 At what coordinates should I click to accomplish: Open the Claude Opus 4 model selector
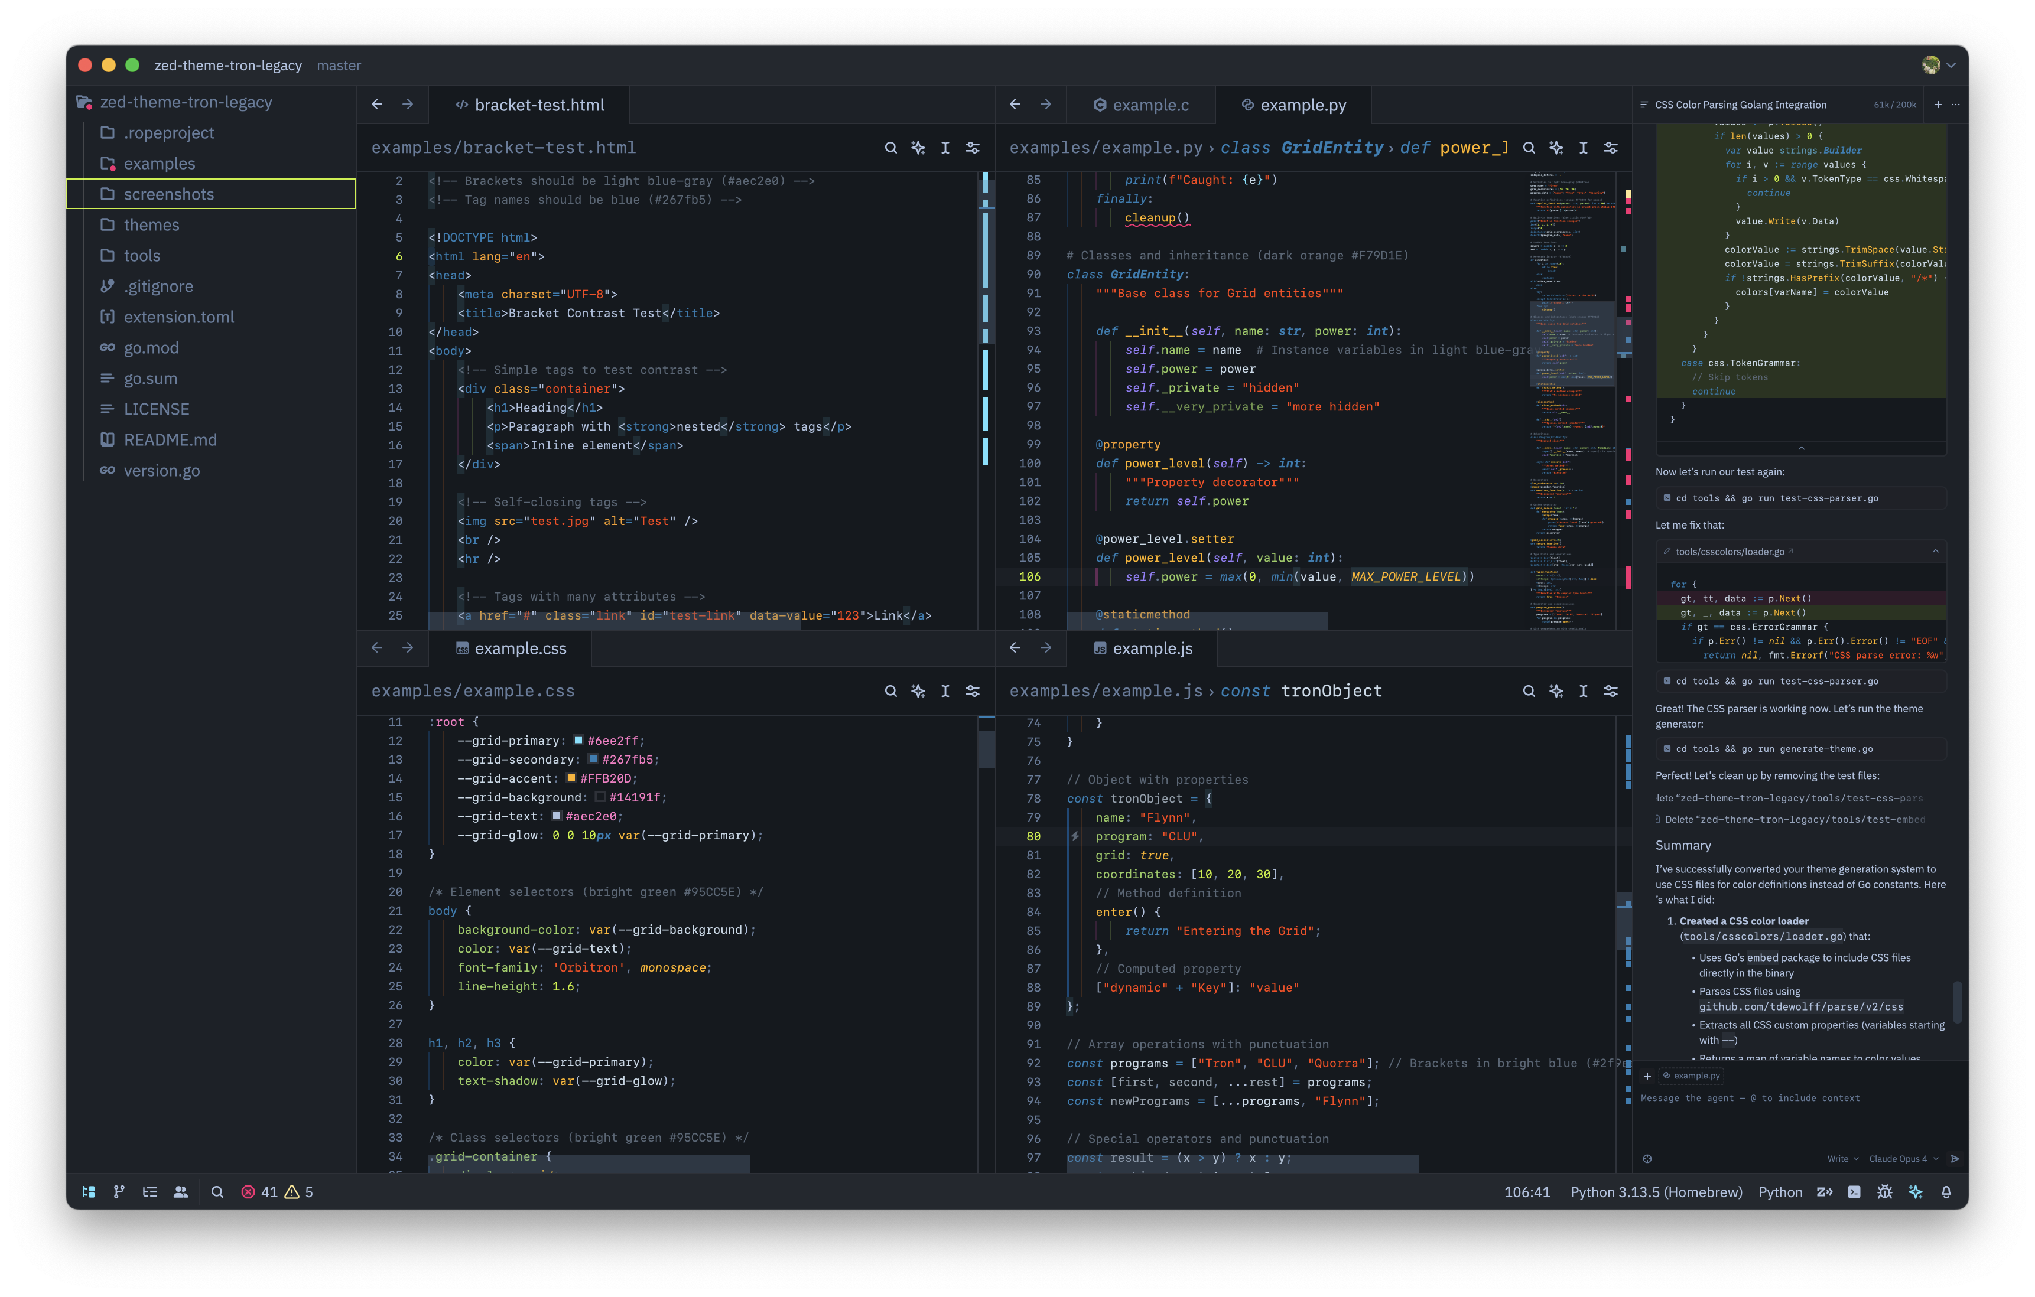pyautogui.click(x=1903, y=1158)
